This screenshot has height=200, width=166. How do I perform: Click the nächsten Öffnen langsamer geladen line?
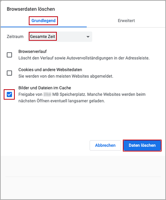(x=62, y=101)
